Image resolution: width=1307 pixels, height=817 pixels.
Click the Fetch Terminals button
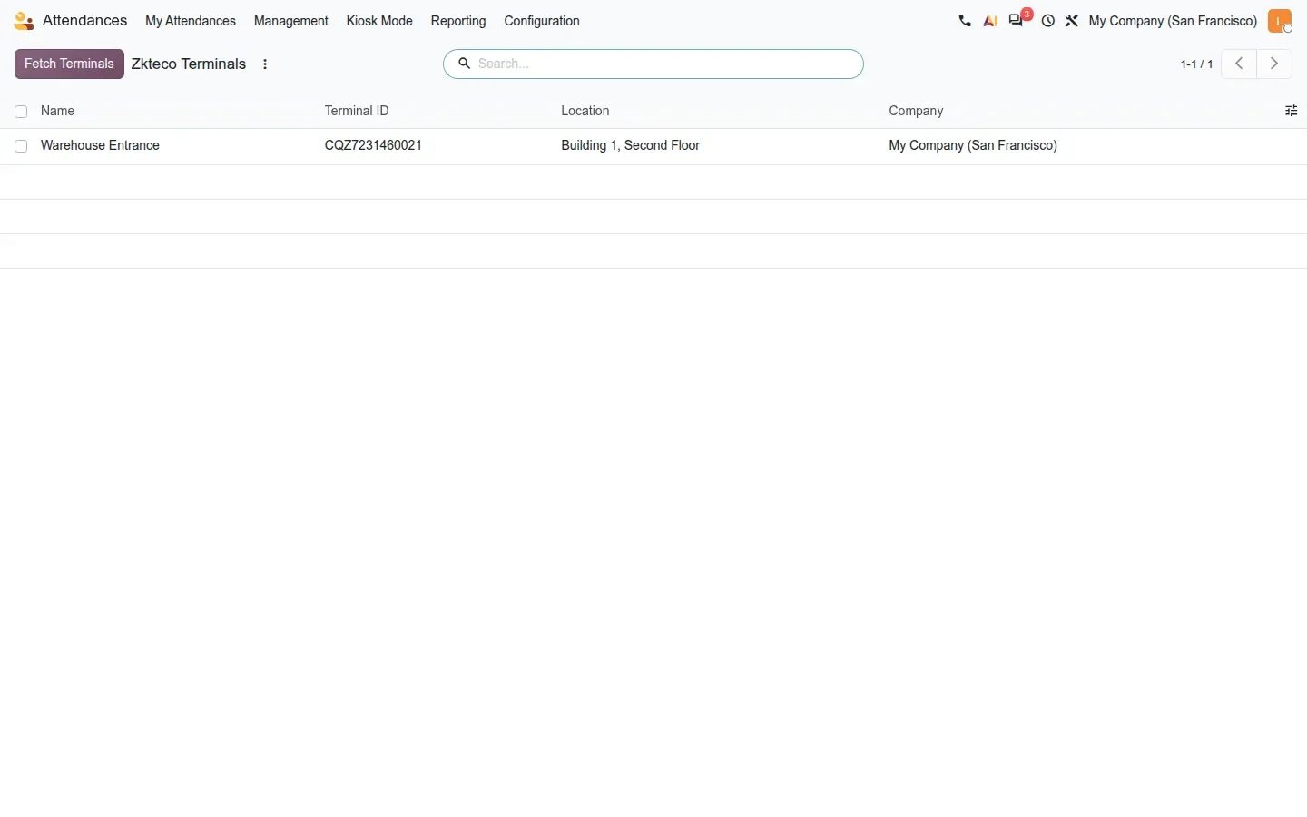click(x=69, y=64)
